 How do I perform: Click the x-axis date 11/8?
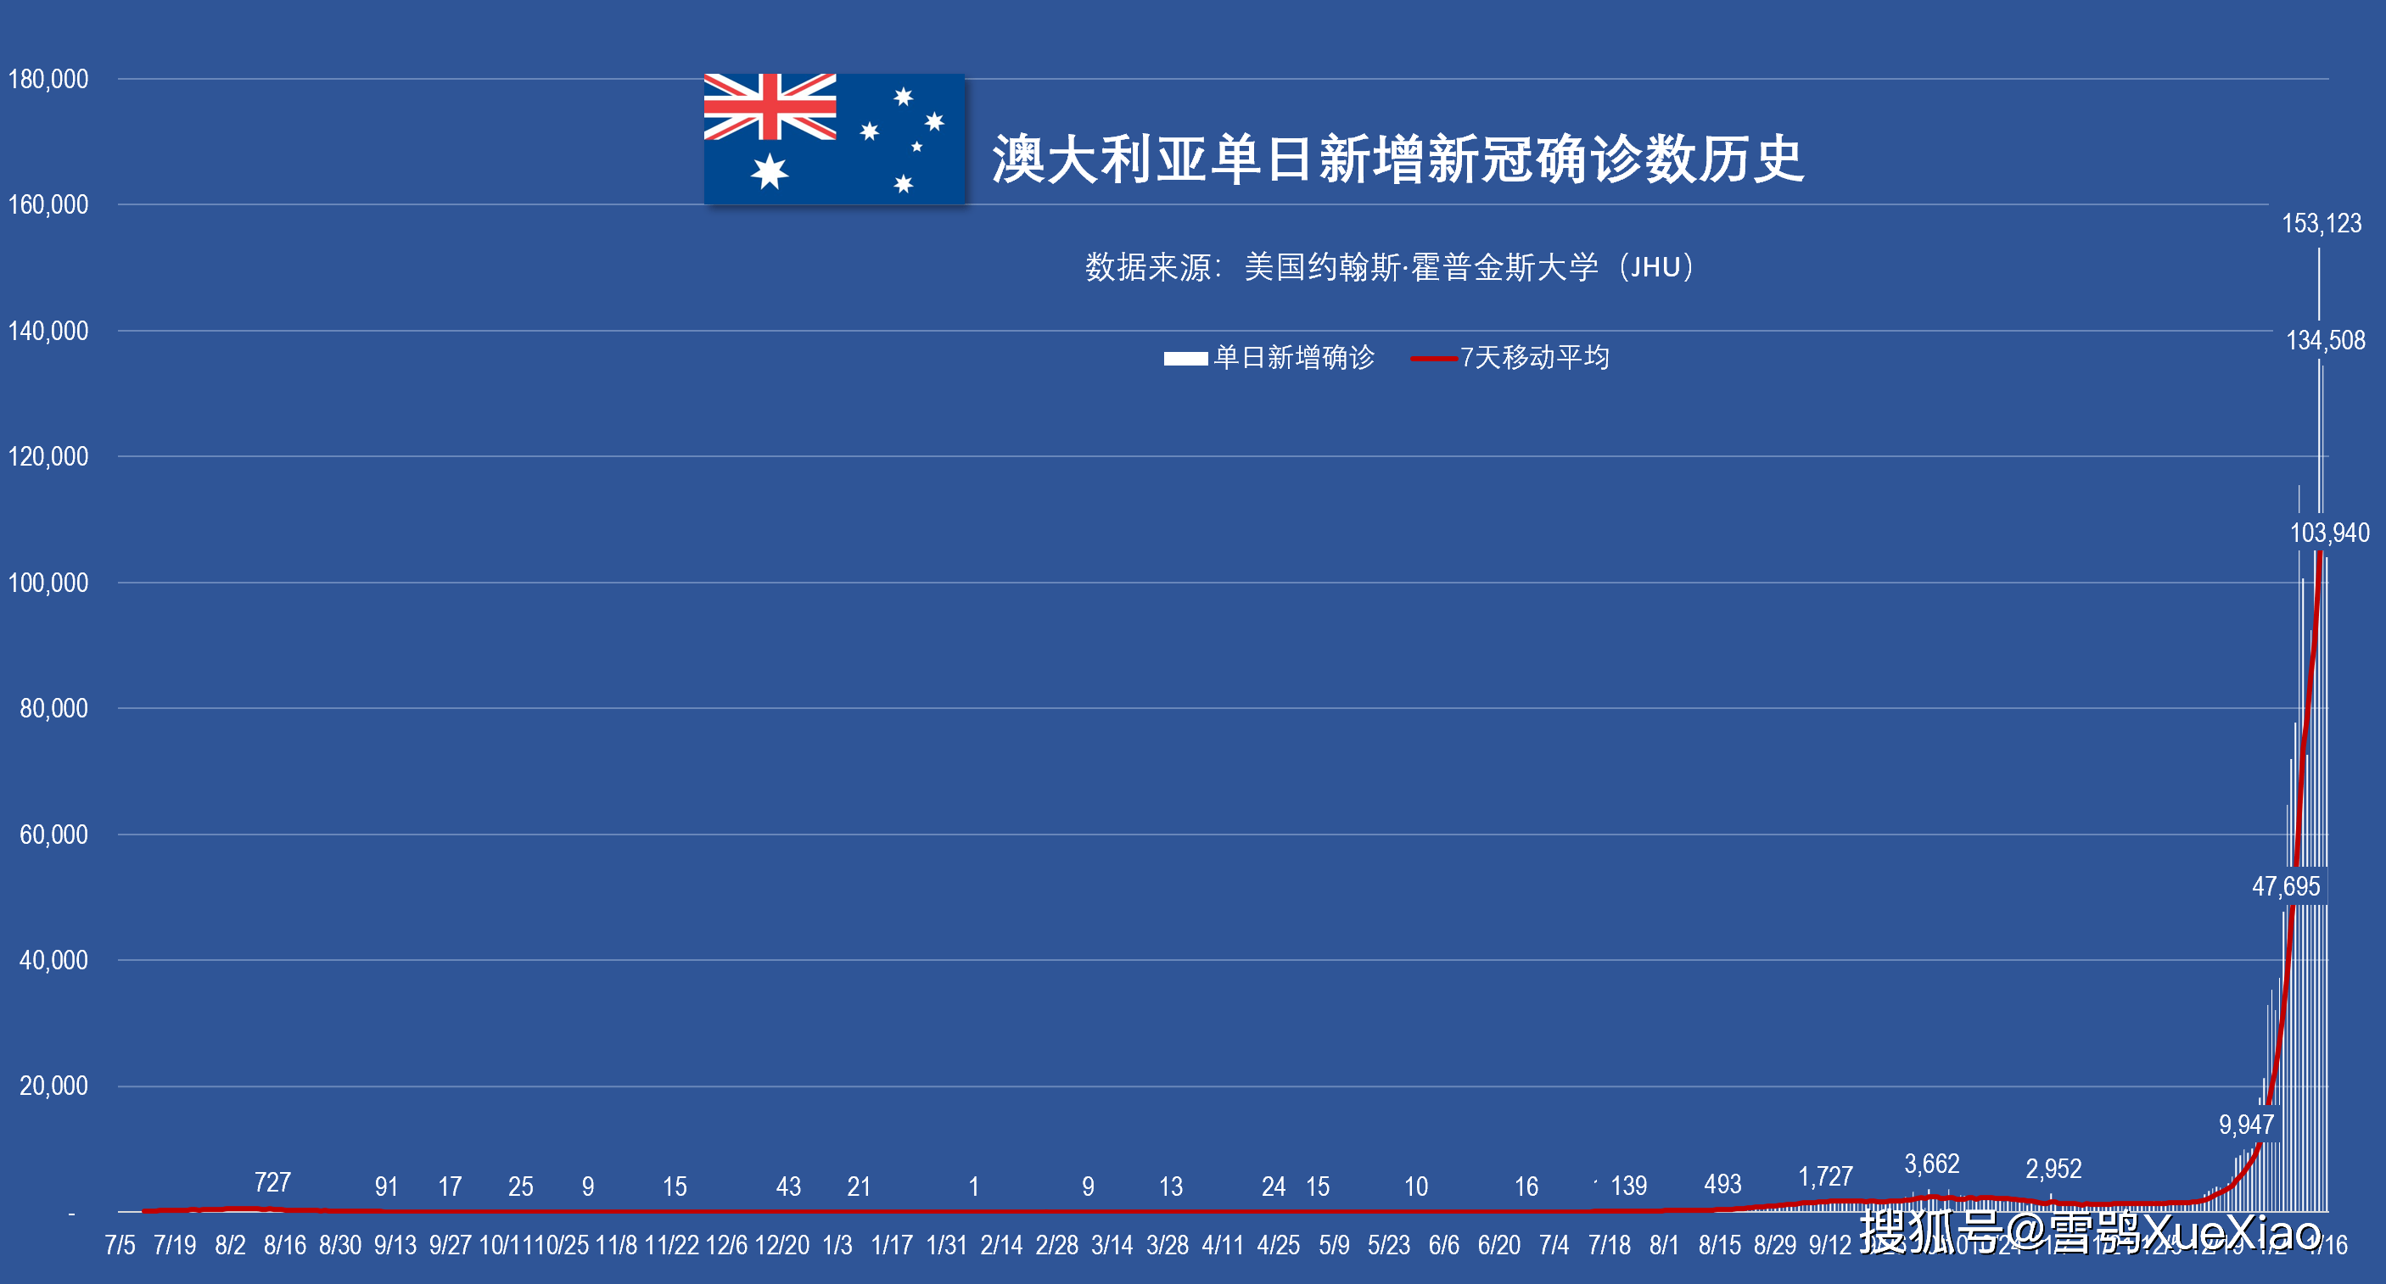pos(616,1245)
